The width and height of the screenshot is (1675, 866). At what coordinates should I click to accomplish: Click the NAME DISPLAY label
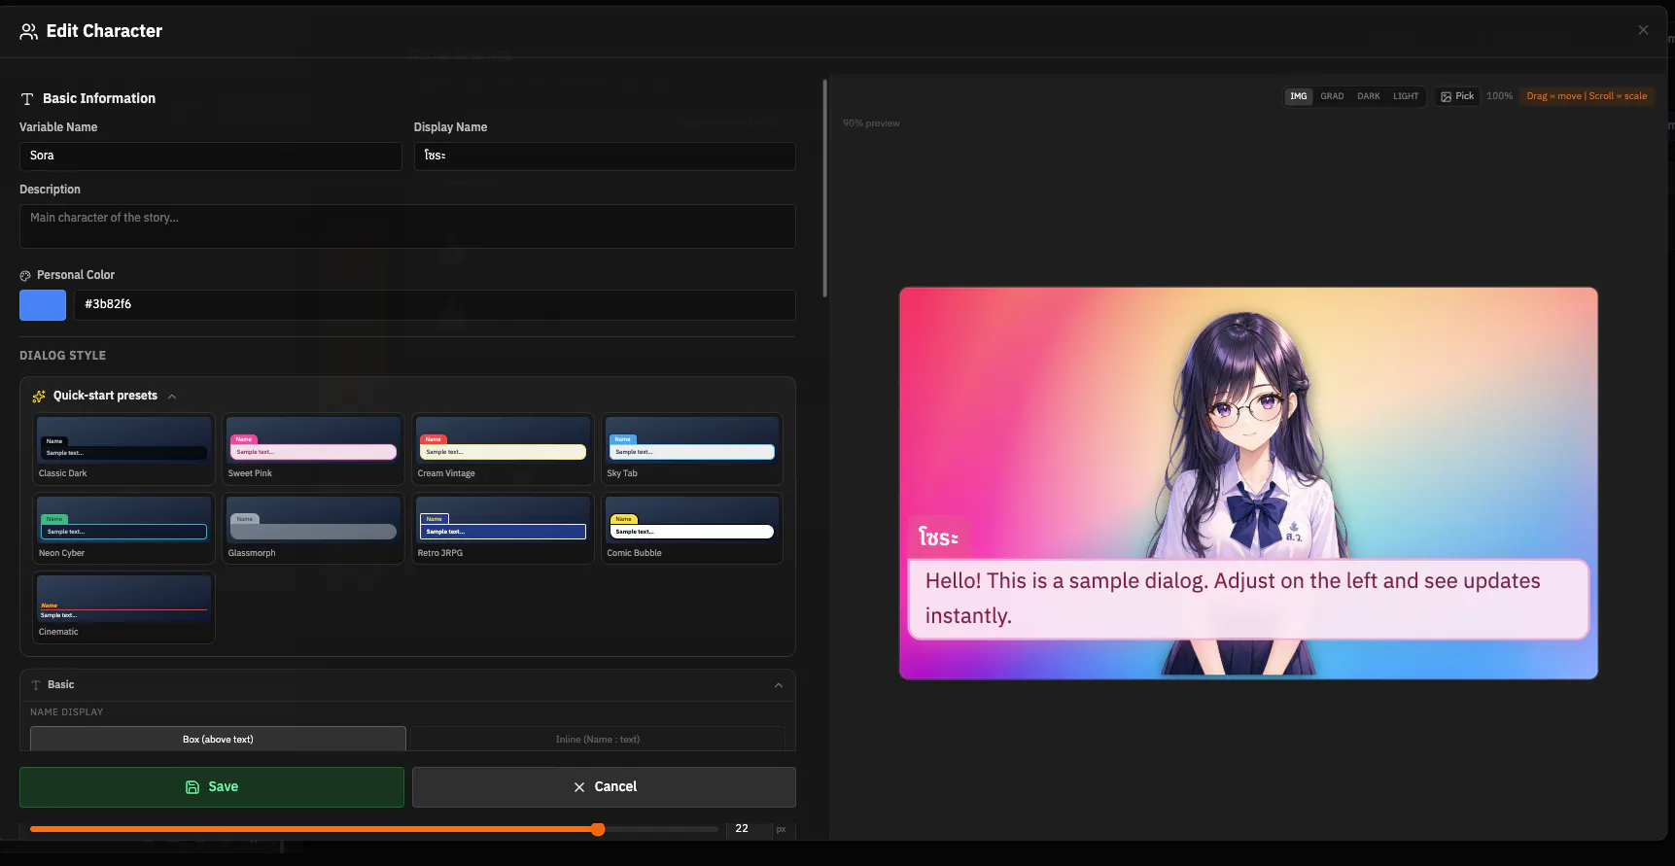pos(66,712)
